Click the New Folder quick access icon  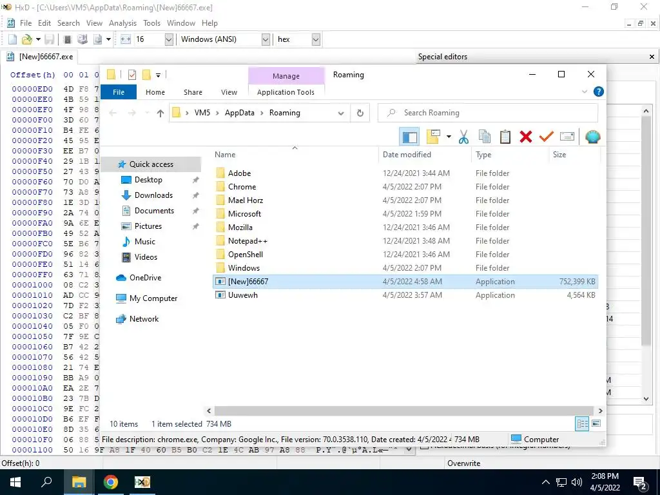coord(146,75)
